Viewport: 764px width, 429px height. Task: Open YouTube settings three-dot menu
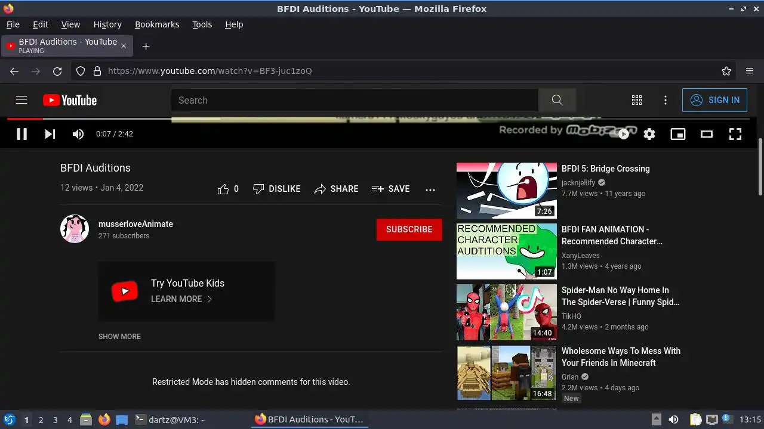coord(666,100)
